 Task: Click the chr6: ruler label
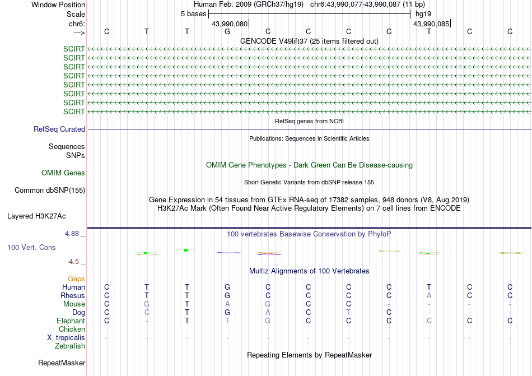(77, 24)
